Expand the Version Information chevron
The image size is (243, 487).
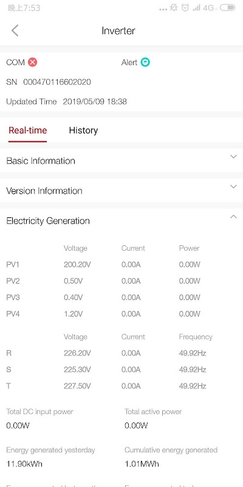coord(233,187)
